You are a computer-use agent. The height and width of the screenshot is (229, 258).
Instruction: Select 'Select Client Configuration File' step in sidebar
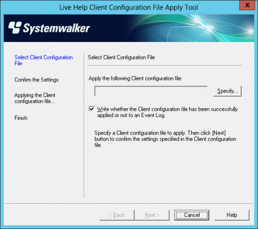click(x=44, y=60)
